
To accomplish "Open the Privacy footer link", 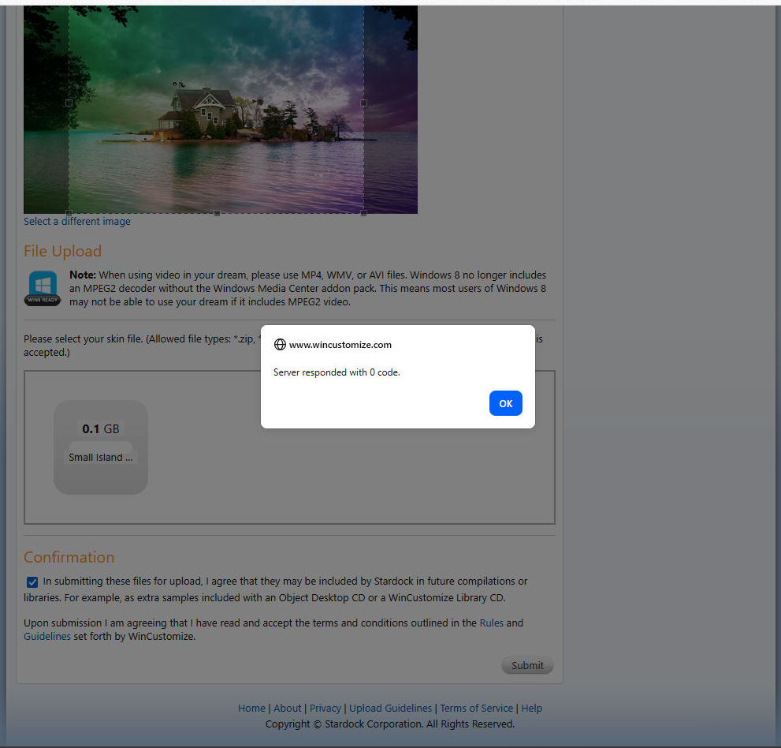I will [325, 708].
